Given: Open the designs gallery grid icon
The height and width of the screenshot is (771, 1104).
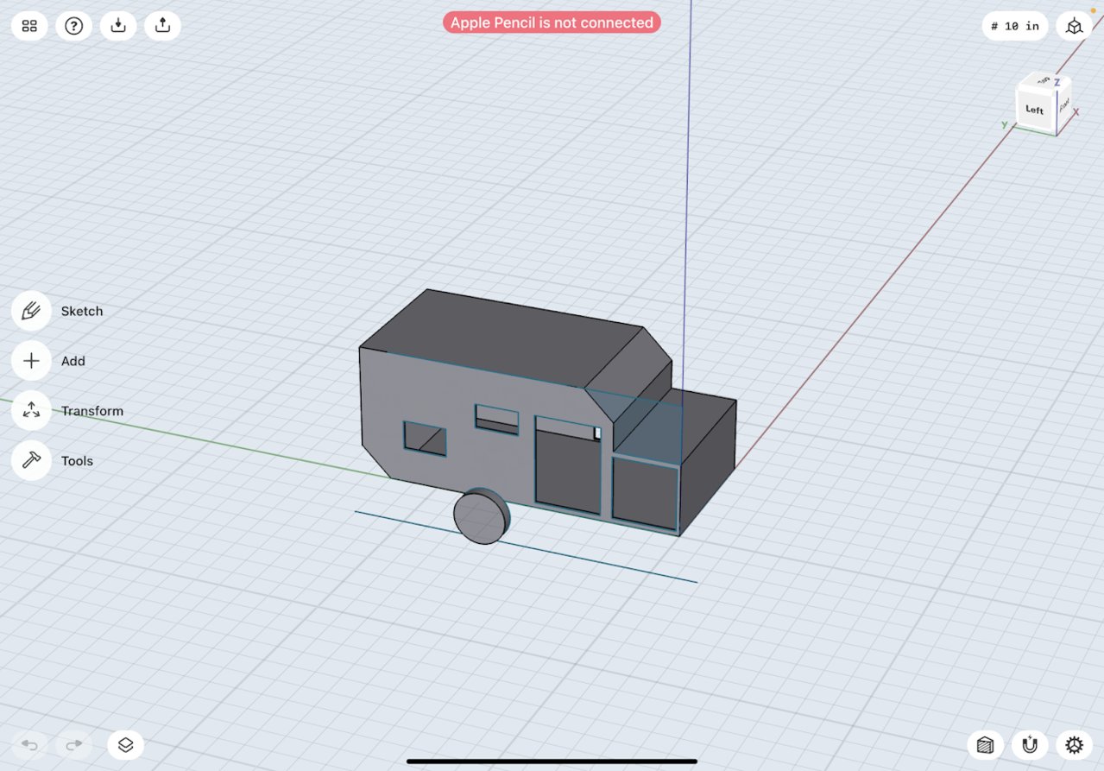Looking at the screenshot, I should click(29, 26).
